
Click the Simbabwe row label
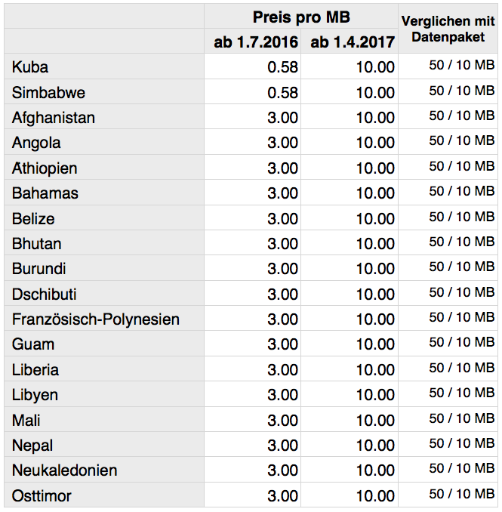pos(104,92)
